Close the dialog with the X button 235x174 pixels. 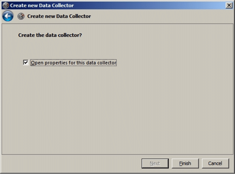tap(229, 5)
